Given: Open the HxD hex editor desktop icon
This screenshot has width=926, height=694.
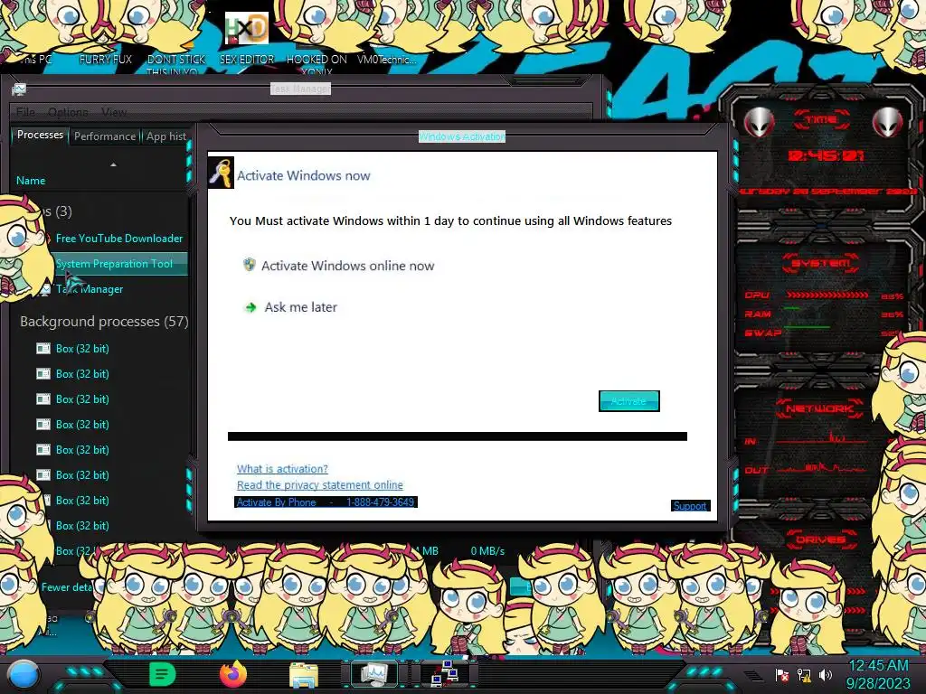Looking at the screenshot, I should pyautogui.click(x=247, y=28).
